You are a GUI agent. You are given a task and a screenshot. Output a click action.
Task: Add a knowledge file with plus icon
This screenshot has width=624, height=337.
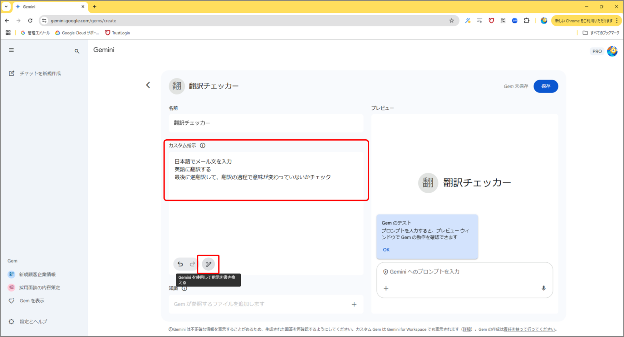pos(354,304)
